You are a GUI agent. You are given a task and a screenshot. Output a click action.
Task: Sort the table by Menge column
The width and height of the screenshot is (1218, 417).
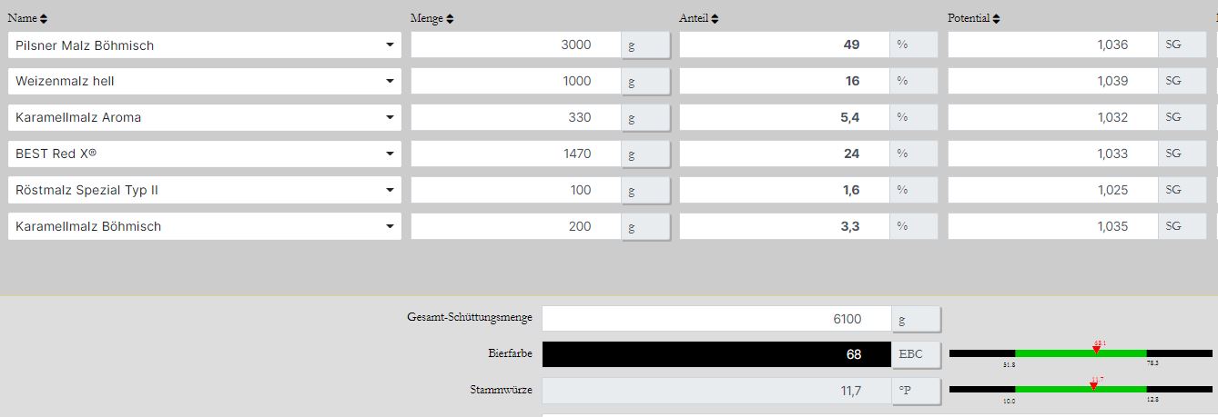coord(450,19)
